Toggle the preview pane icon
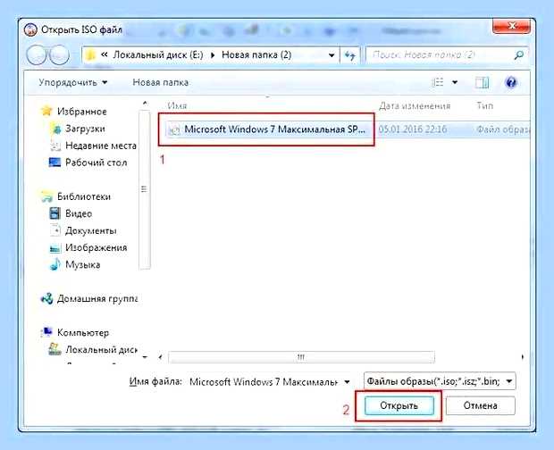554x450 pixels. [x=482, y=82]
